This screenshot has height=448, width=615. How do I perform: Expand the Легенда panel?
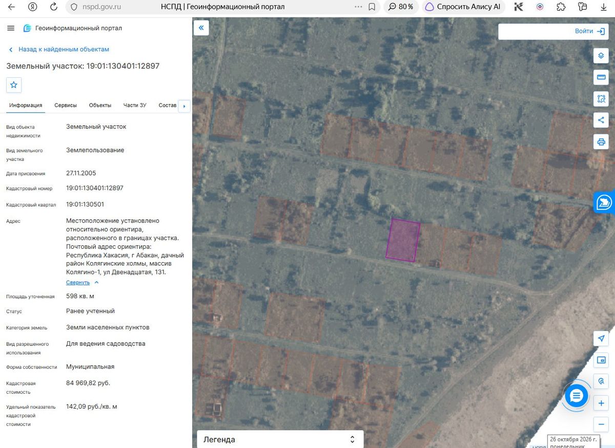tap(280, 439)
